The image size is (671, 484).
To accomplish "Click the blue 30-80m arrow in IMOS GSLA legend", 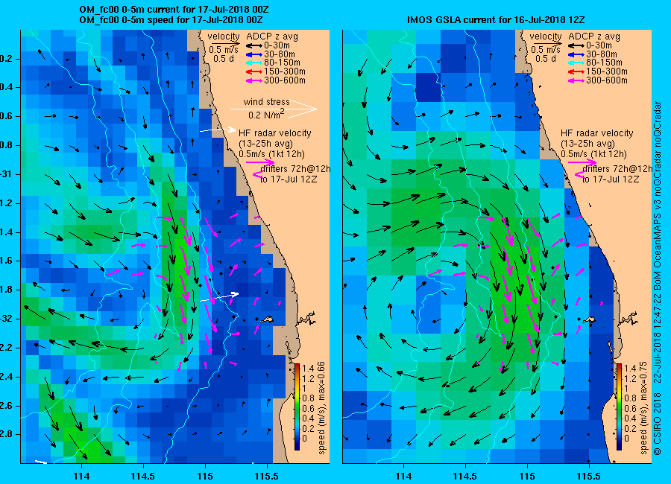I will tap(576, 54).
